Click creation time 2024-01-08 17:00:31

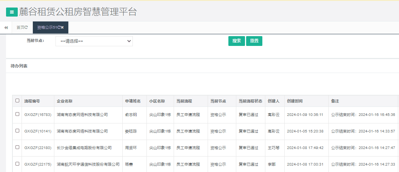click(305, 164)
